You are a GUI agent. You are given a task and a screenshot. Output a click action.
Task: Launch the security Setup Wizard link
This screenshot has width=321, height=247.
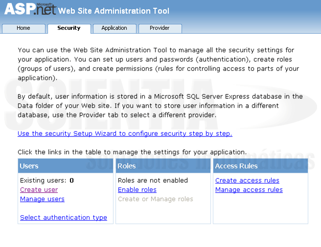click(125, 134)
